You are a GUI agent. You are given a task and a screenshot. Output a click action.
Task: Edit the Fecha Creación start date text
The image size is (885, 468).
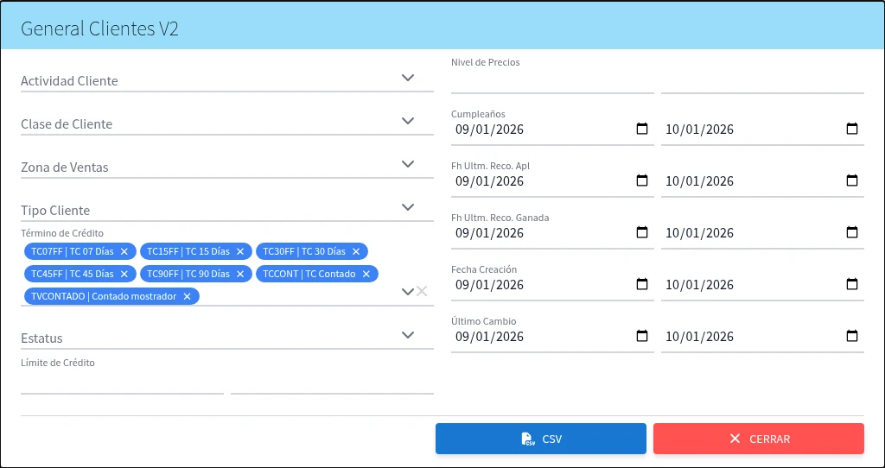(x=489, y=285)
